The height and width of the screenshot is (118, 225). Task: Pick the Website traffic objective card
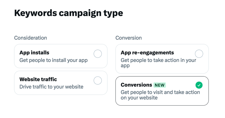click(x=61, y=83)
